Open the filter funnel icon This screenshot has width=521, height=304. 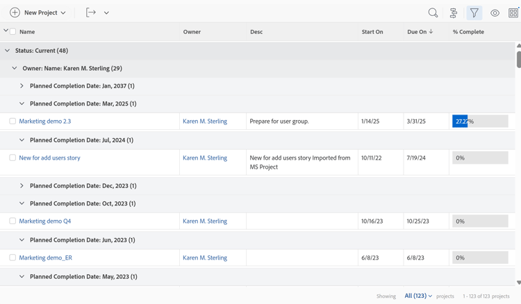pos(474,12)
